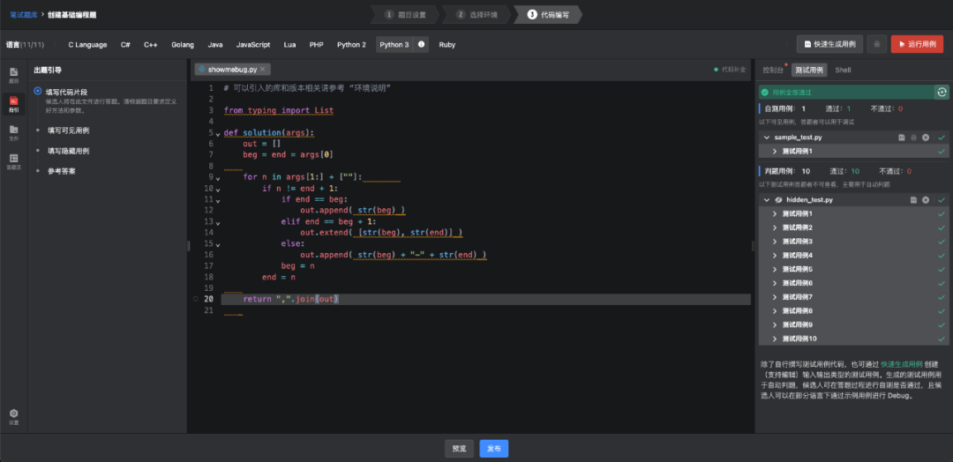Screen dimensions: 953x462
Task: Click the Python 3 info icon
Action: (x=421, y=44)
